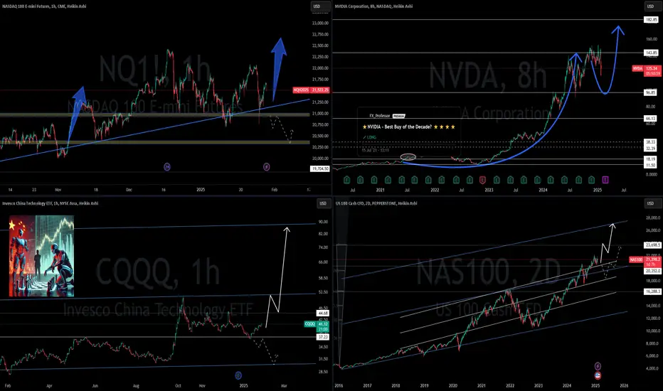
Task: Click the Invesco China Technology ETF chart title
Action: click(50, 203)
